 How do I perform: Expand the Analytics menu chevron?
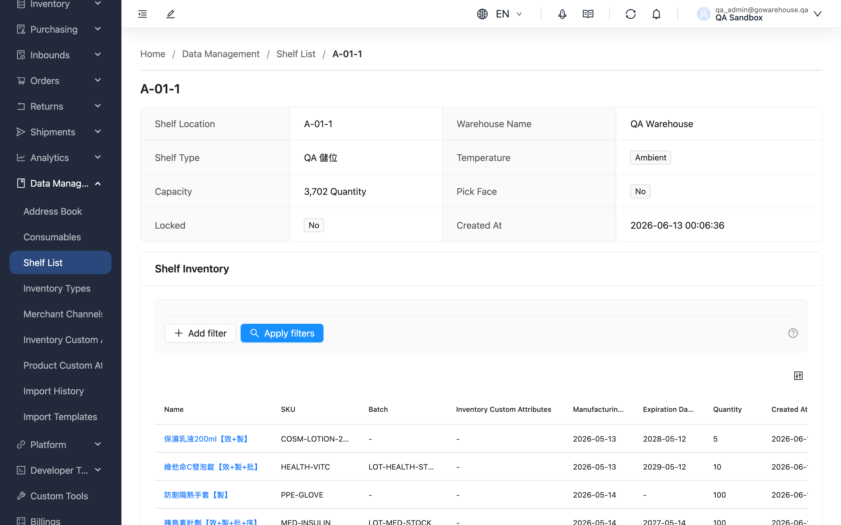click(x=98, y=157)
